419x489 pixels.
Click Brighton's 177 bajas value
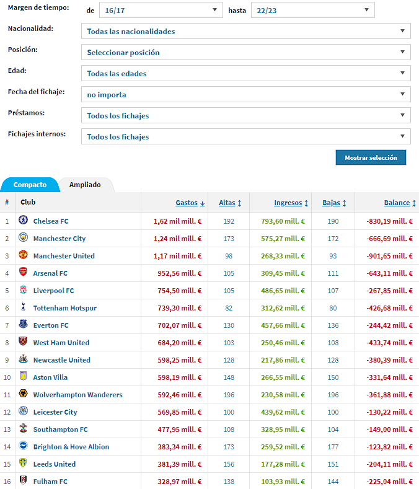coord(333,447)
